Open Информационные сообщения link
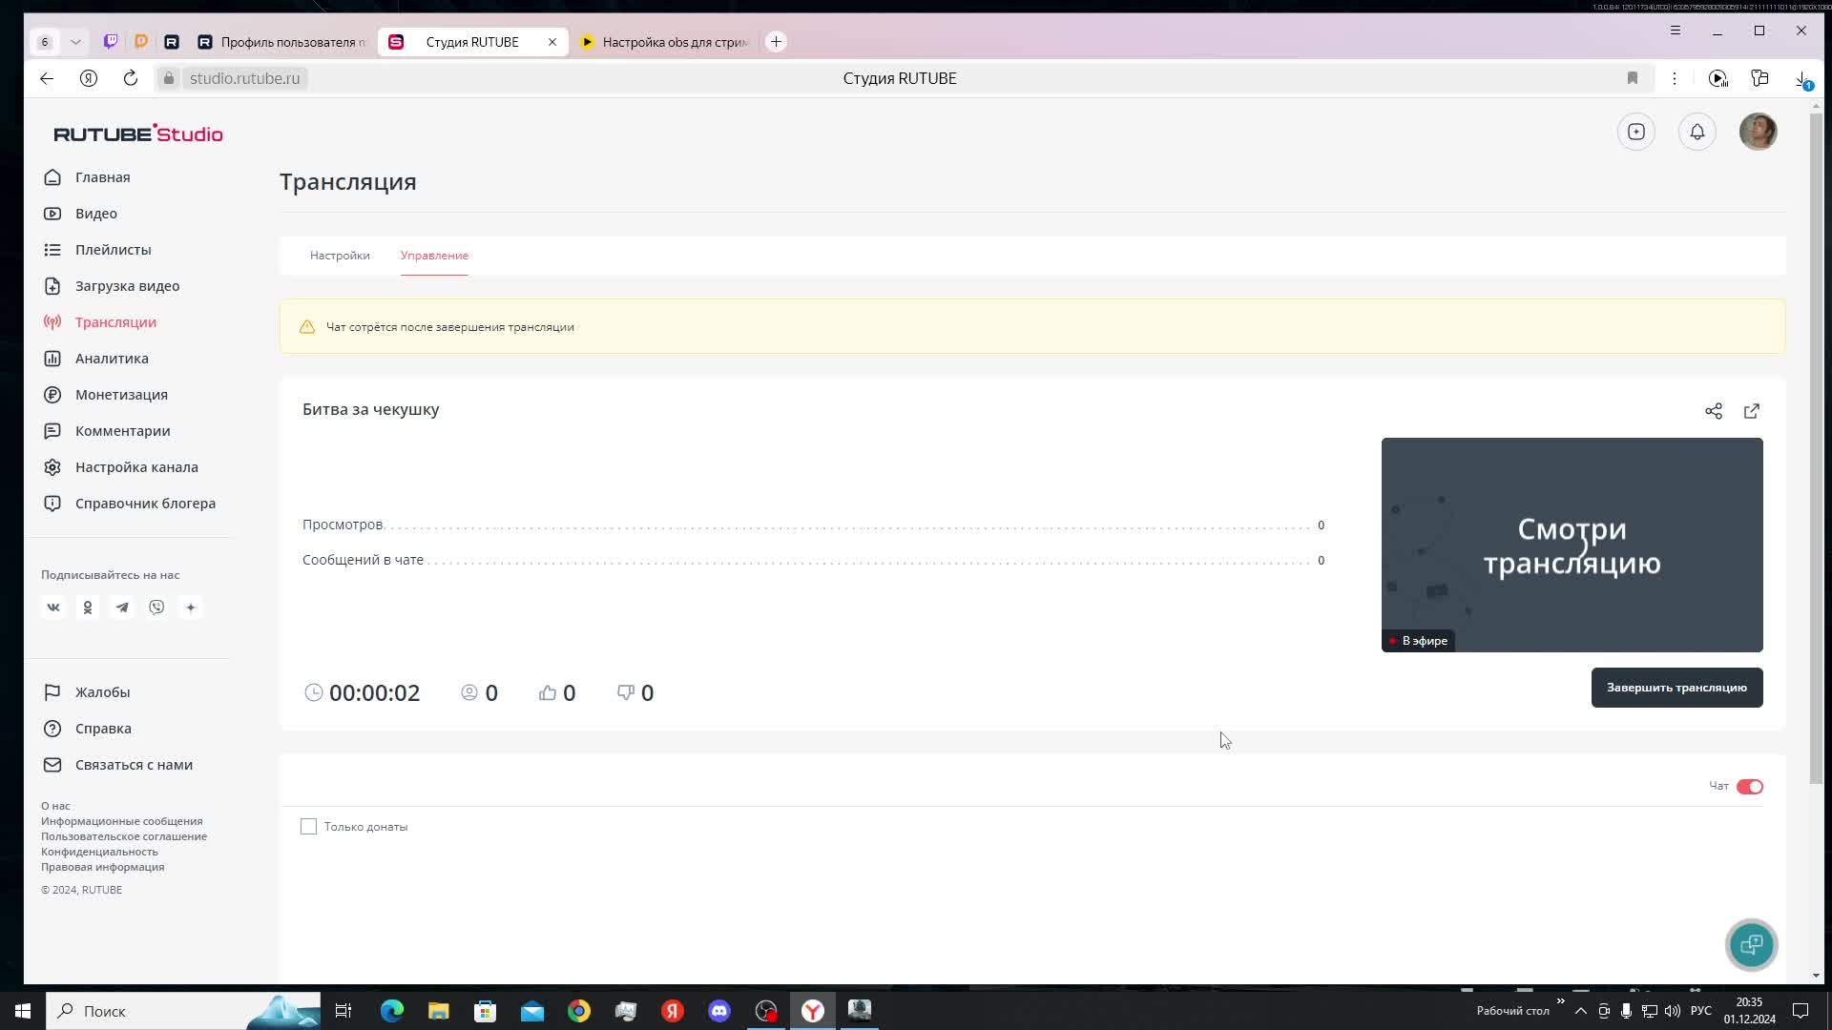Screen dimensions: 1832x1030 pyautogui.click(x=121, y=821)
